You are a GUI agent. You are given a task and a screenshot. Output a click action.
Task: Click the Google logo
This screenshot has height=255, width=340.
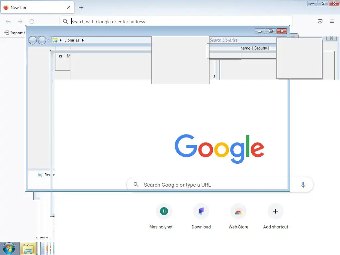tap(219, 148)
